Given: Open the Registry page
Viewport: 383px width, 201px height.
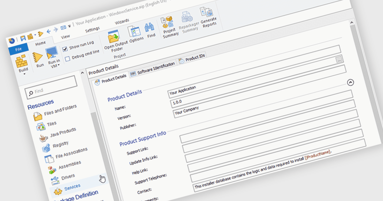Looking at the screenshot, I should [55, 147].
